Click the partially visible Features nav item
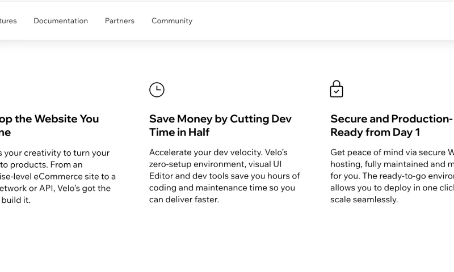This screenshot has height=272, width=454. 8,21
